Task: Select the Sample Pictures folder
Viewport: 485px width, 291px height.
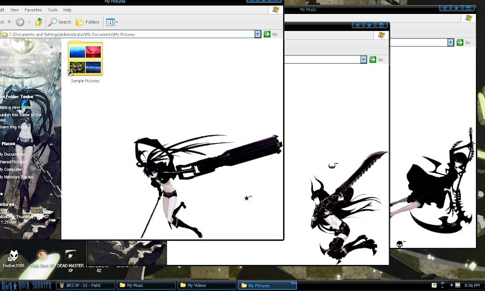Action: (85, 63)
